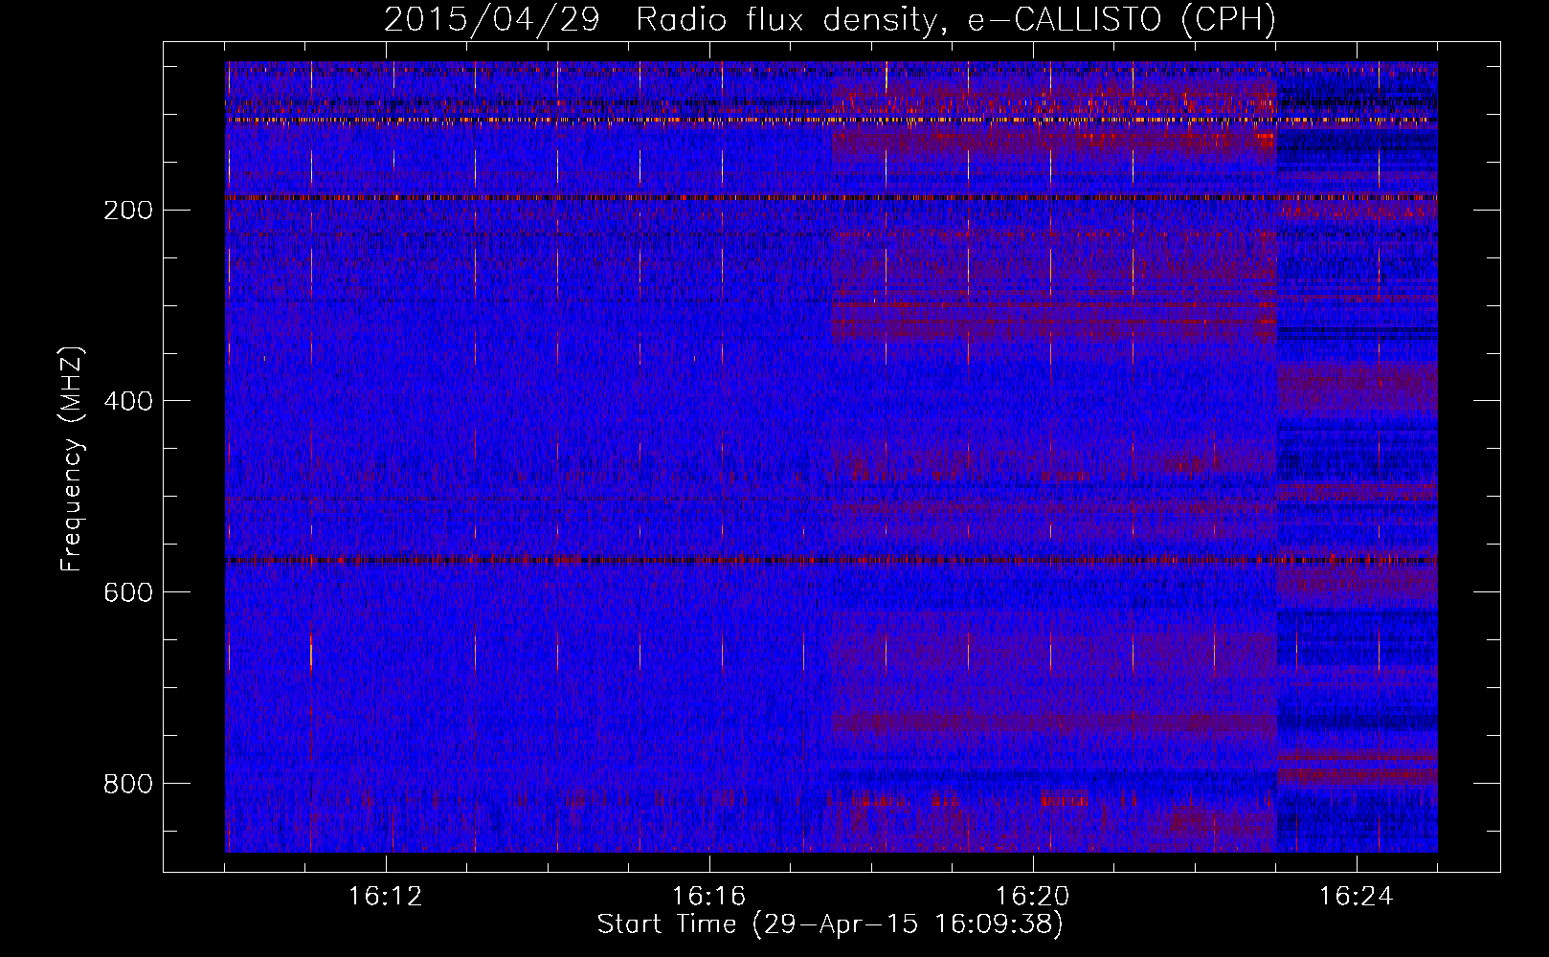
Task: Click the 'Start Time (29-Apr-15 16:09:38)' label
Action: 830,924
